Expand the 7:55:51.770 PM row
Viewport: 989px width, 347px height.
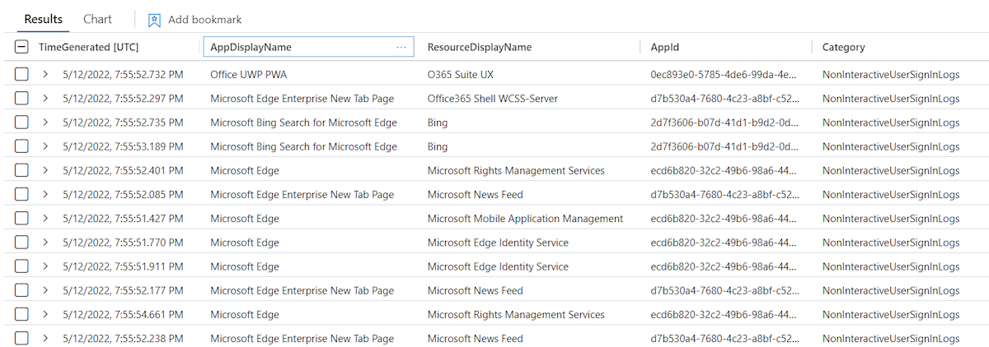(x=46, y=243)
